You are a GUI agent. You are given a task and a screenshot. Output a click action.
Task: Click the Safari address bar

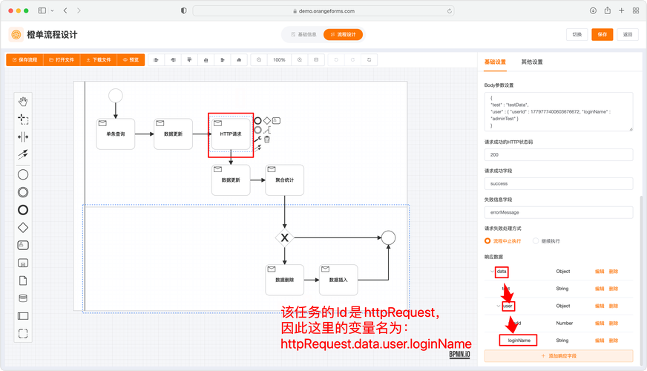323,11
